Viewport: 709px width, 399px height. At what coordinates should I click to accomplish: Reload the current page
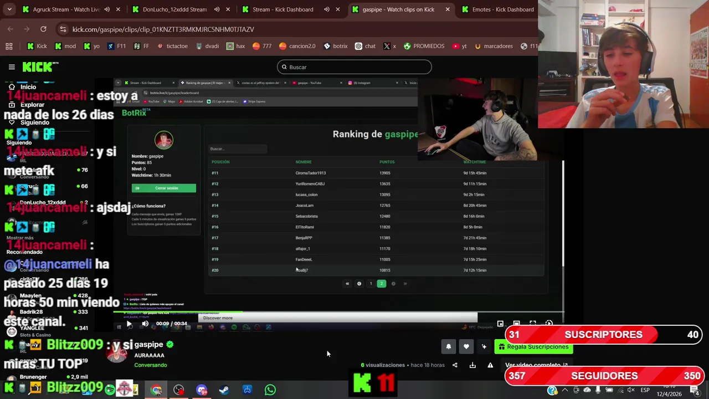tap(43, 29)
